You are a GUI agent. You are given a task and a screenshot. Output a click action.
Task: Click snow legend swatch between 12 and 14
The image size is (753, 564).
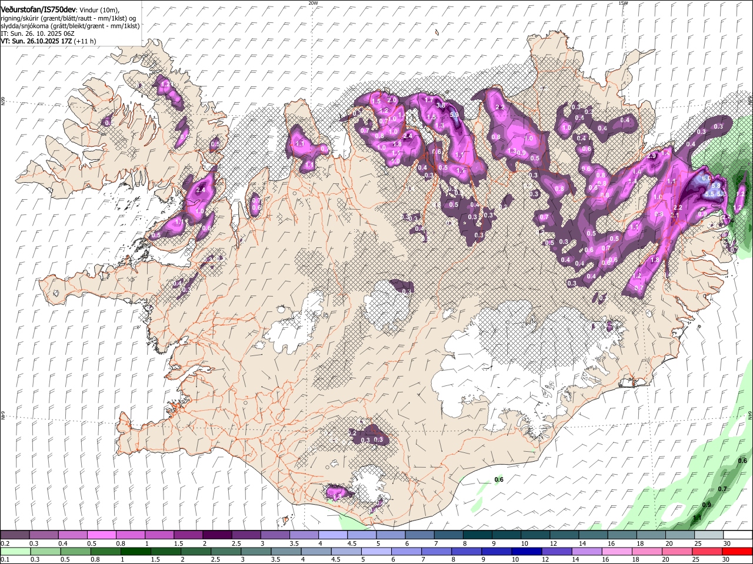coord(563,535)
